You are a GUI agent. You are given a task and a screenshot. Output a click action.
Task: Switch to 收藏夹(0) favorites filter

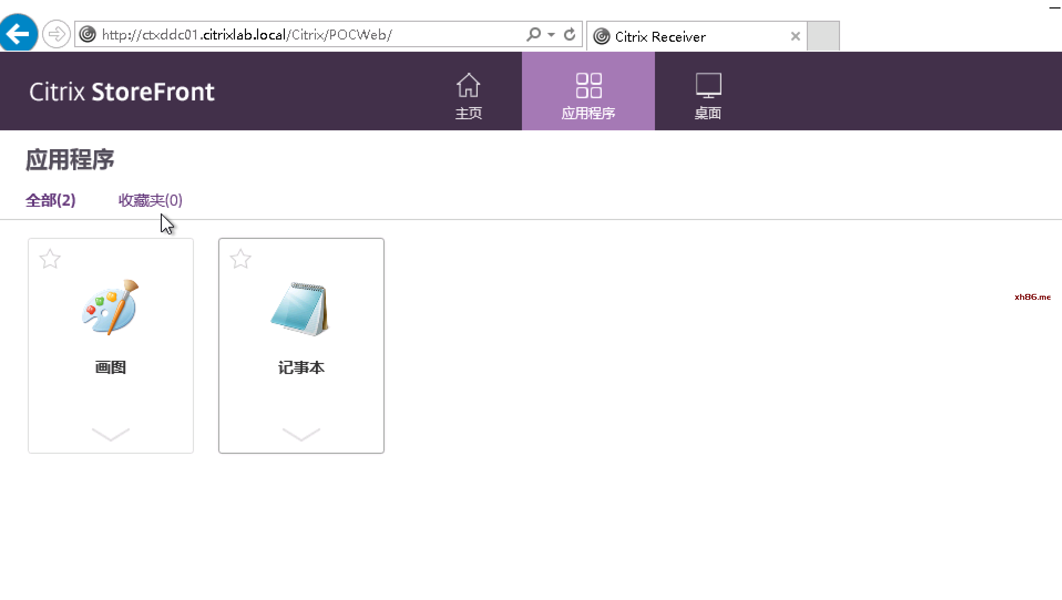150,201
